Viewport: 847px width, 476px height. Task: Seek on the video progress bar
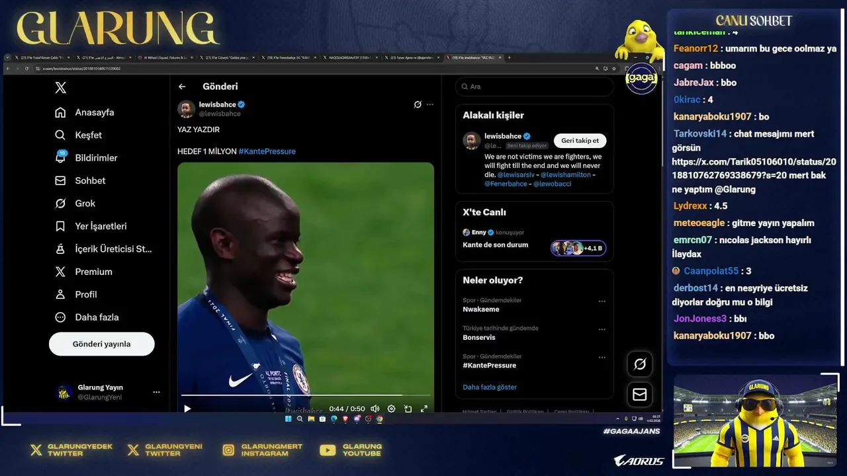306,395
